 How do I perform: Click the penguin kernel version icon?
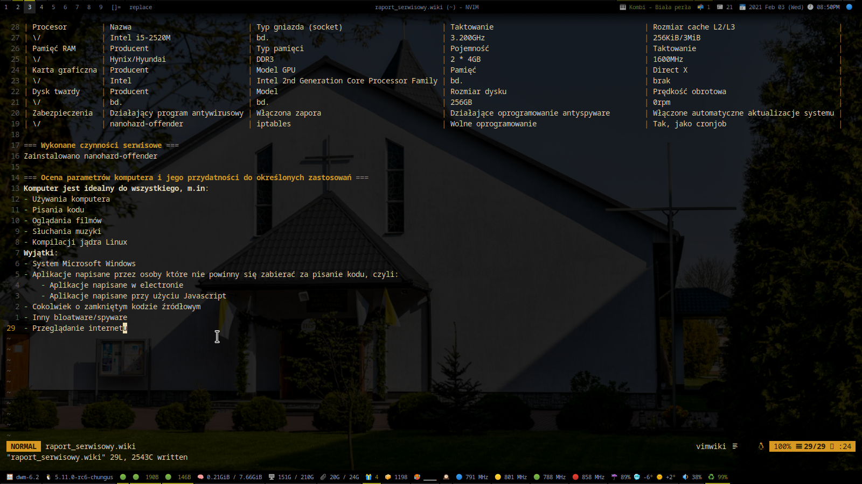point(48,477)
